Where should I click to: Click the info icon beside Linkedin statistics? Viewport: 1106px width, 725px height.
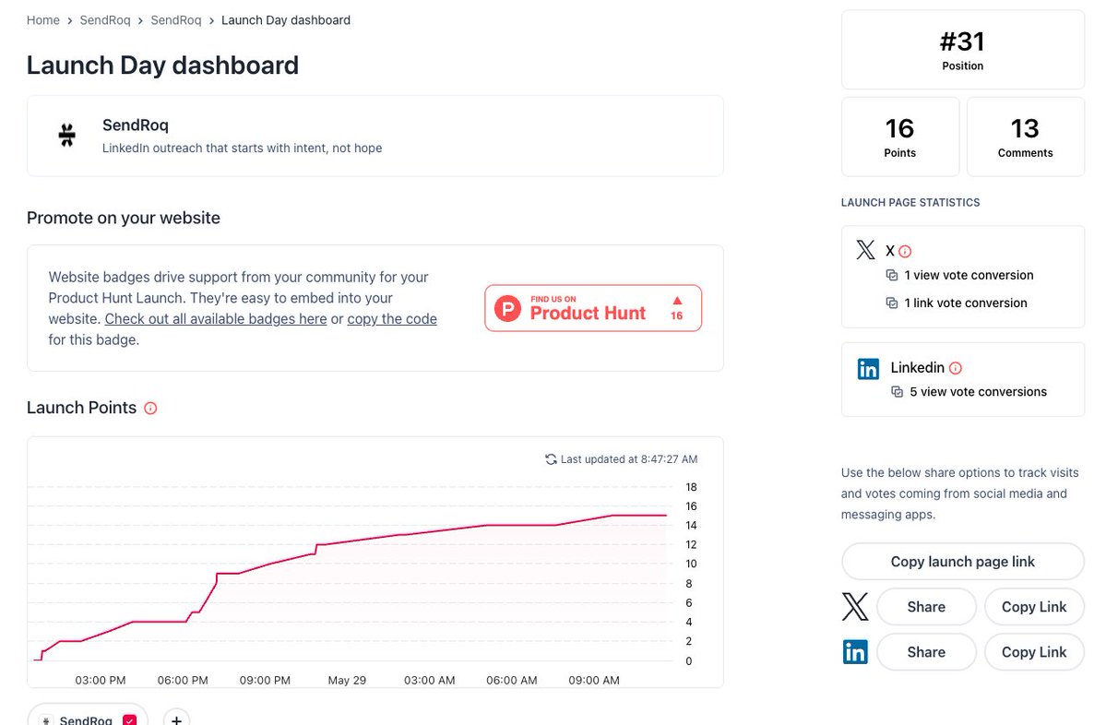tap(956, 368)
